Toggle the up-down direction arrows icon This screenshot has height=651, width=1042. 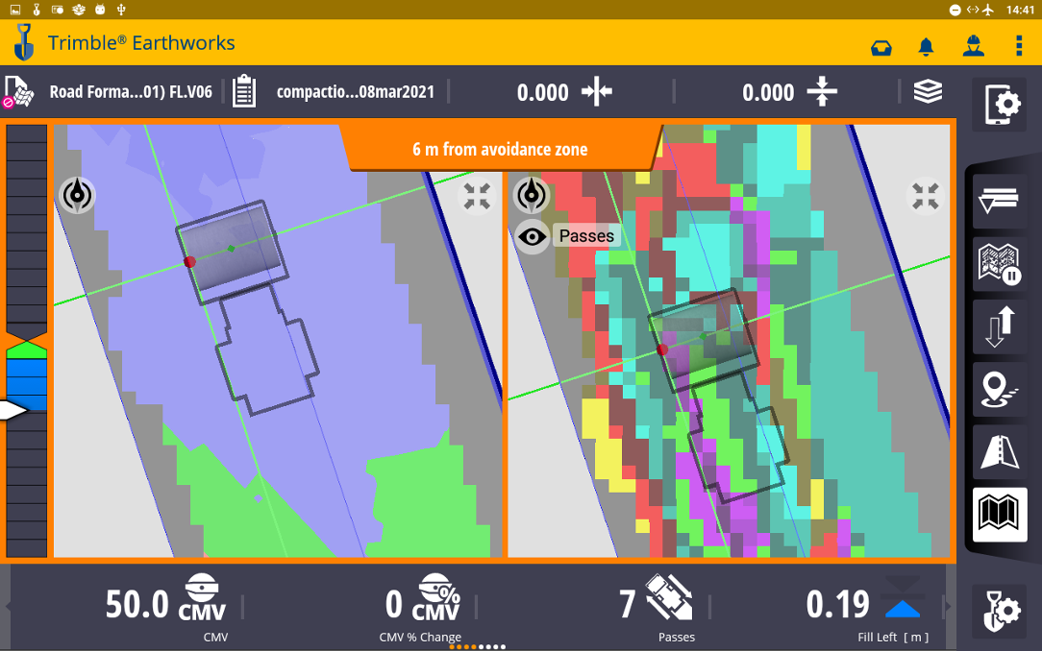tap(999, 326)
